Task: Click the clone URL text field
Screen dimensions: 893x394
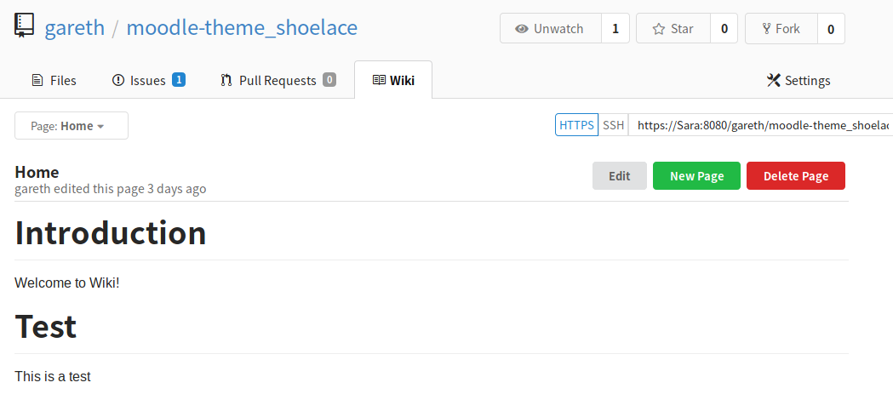Action: 760,125
